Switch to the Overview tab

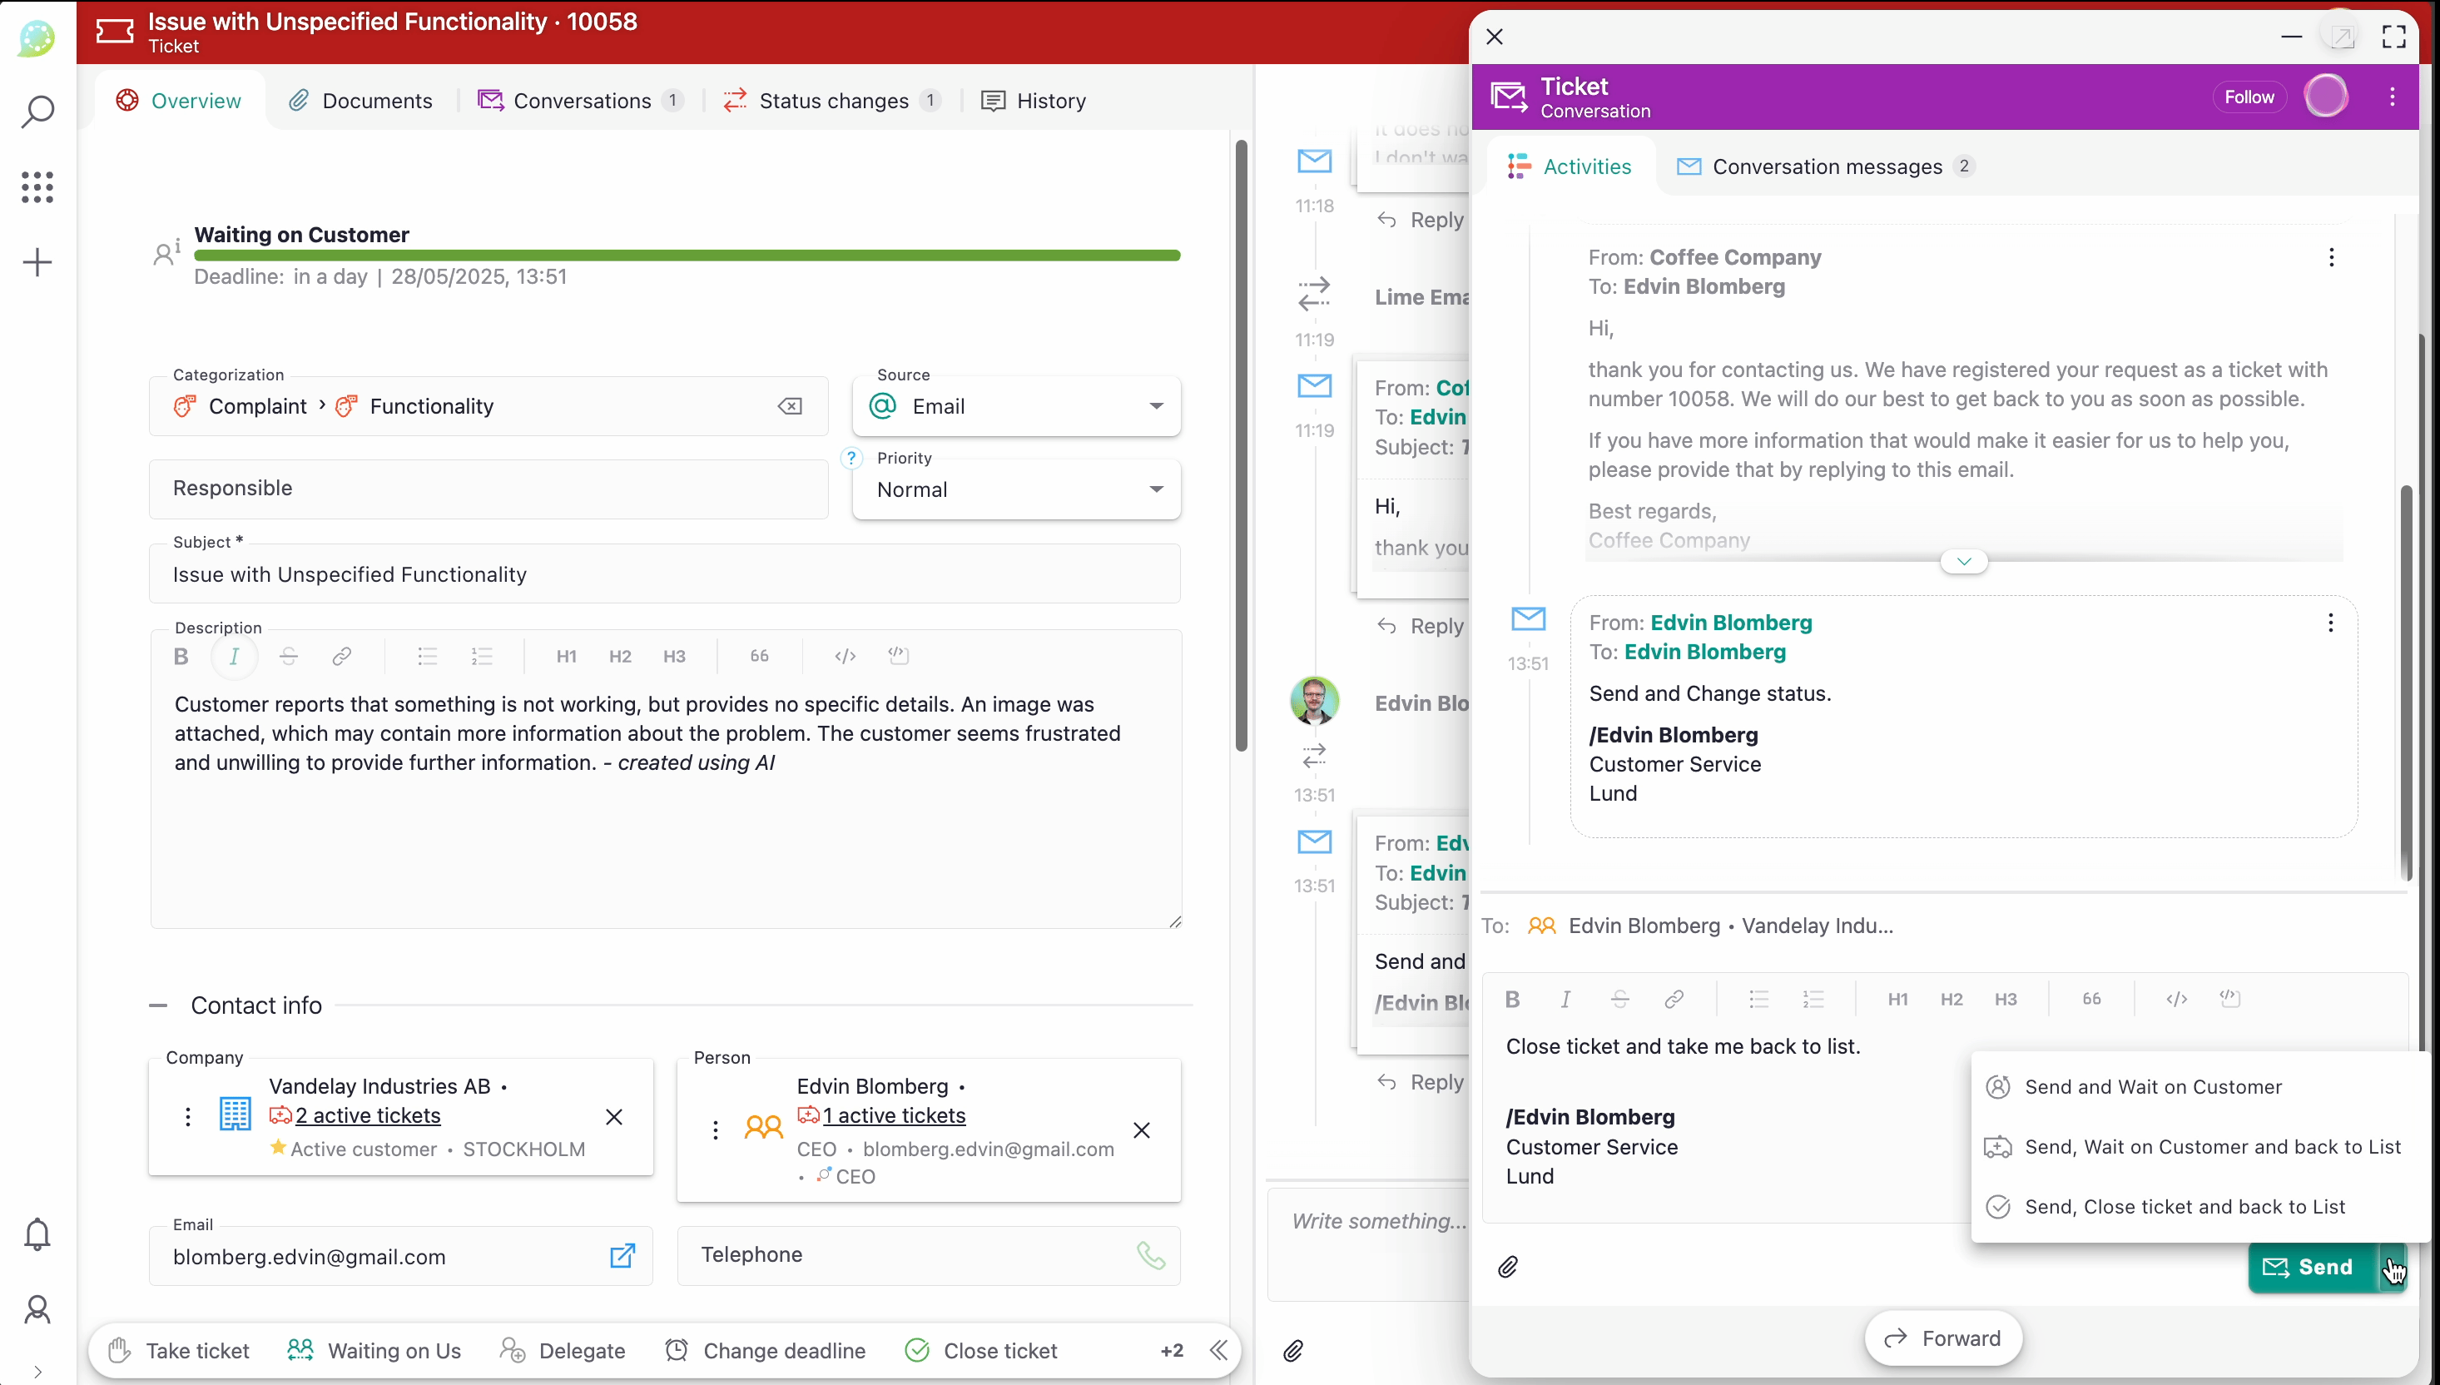tap(179, 101)
